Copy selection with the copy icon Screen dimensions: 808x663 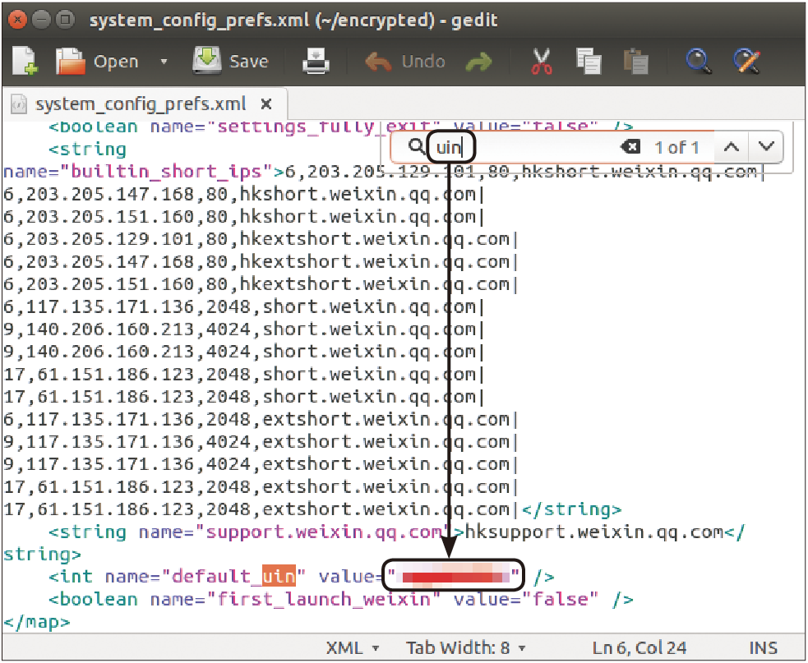(x=589, y=62)
